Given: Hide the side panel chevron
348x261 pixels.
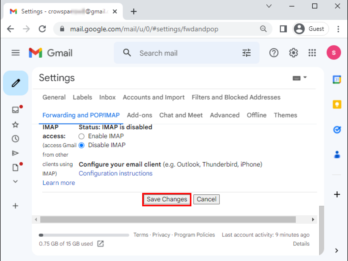Looking at the screenshot, I should click(x=337, y=250).
